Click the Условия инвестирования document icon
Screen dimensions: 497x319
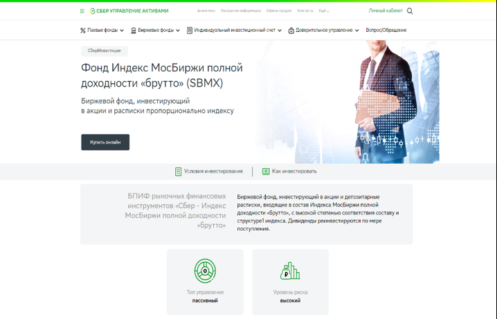click(178, 172)
